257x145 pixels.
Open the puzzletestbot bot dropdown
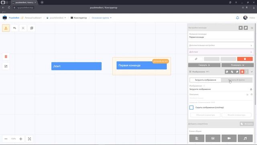[x=56, y=18]
